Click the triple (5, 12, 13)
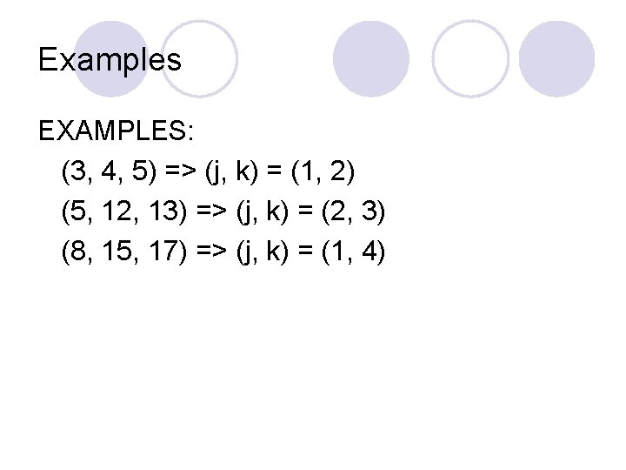This screenshot has height=470, width=626. pyautogui.click(x=124, y=211)
